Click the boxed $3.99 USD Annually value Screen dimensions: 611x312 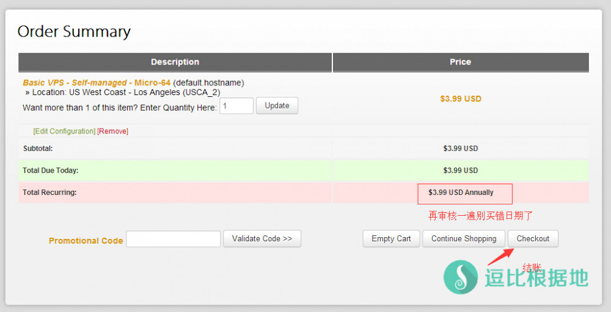tap(461, 193)
